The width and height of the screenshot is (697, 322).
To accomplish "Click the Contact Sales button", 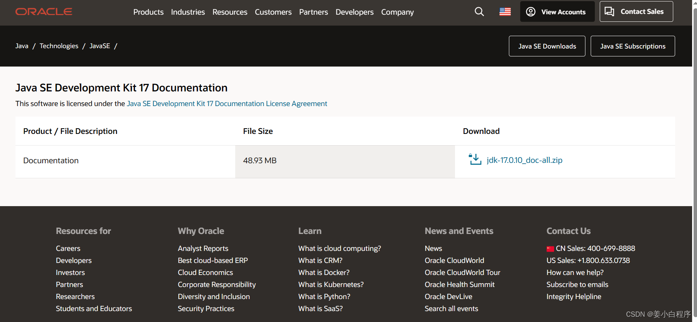I will [x=636, y=12].
